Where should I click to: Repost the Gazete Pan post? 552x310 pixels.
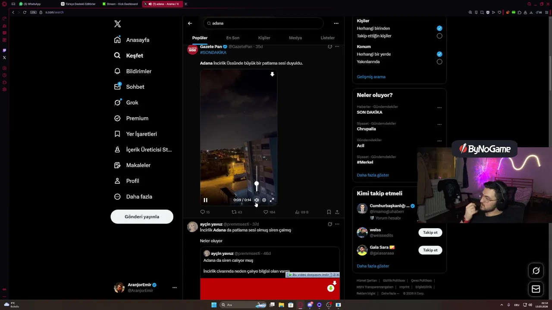tap(237, 212)
